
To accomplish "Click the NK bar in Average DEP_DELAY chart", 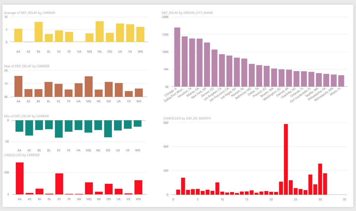I will pos(100,32).
